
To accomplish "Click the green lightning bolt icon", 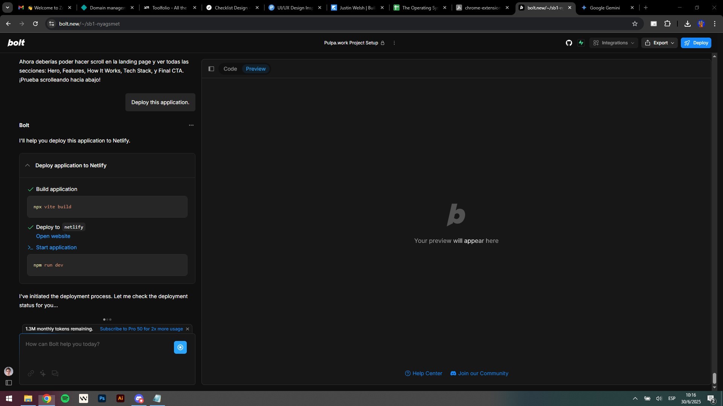I will pyautogui.click(x=581, y=43).
